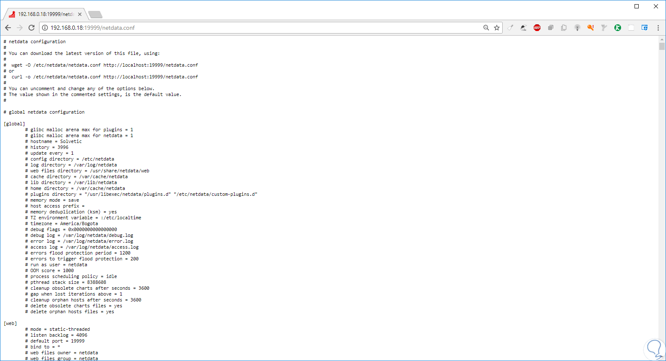Click the 'cleanup orphan hosts after seconds' line
Screen dimensions: 666x361
coord(83,300)
